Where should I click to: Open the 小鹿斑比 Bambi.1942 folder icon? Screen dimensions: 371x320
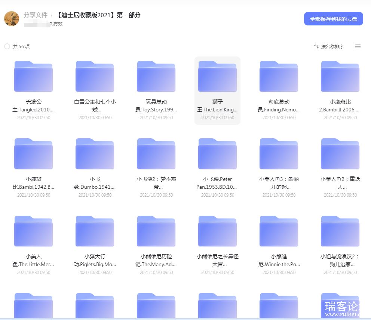(x=33, y=154)
